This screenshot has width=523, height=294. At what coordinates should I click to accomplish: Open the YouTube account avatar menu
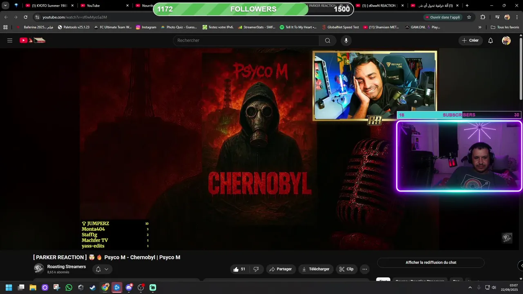(x=506, y=40)
